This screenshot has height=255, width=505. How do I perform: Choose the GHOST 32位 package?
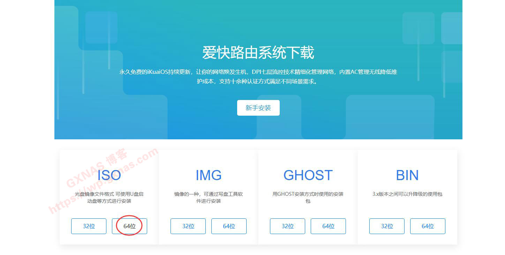[x=287, y=226]
